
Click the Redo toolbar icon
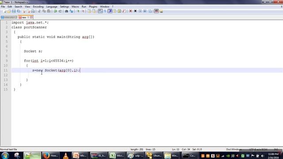(60, 11)
